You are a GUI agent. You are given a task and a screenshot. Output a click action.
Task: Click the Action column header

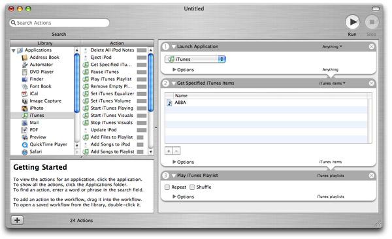click(x=117, y=43)
